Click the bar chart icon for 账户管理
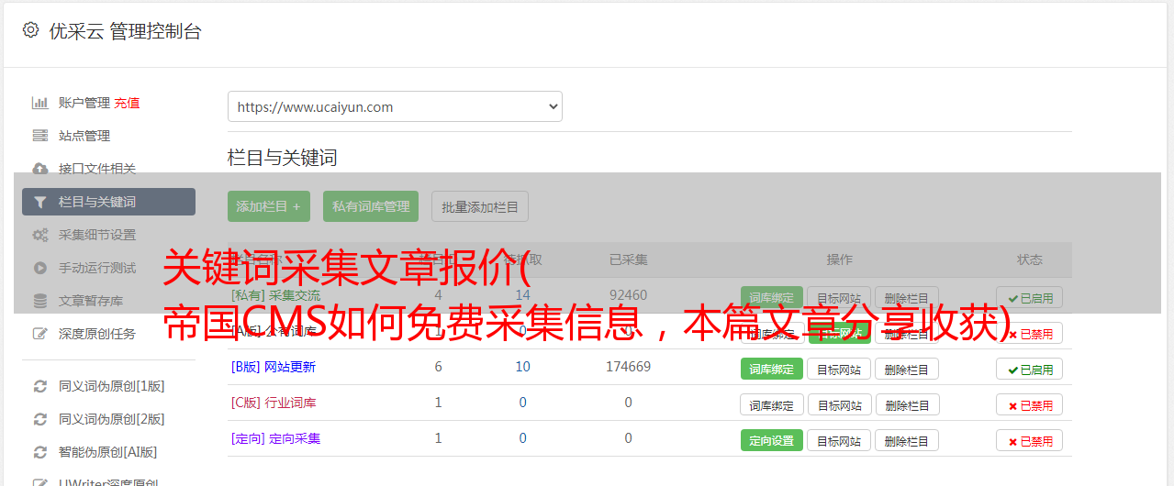 [x=40, y=103]
